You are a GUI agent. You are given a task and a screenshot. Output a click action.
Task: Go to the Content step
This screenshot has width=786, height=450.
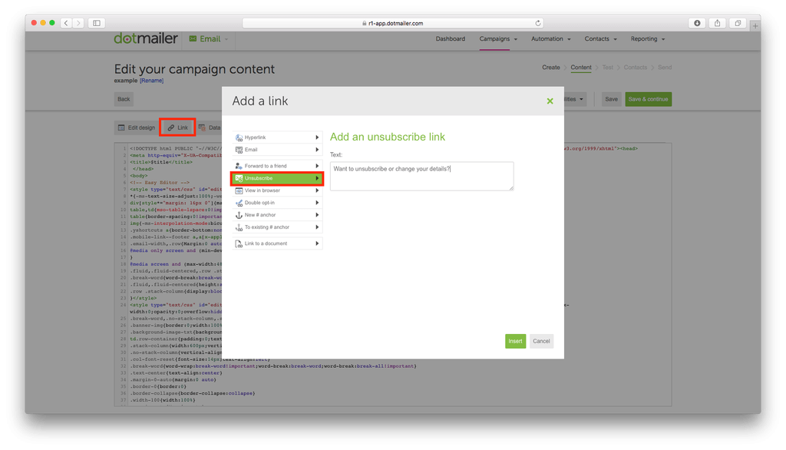coord(581,68)
